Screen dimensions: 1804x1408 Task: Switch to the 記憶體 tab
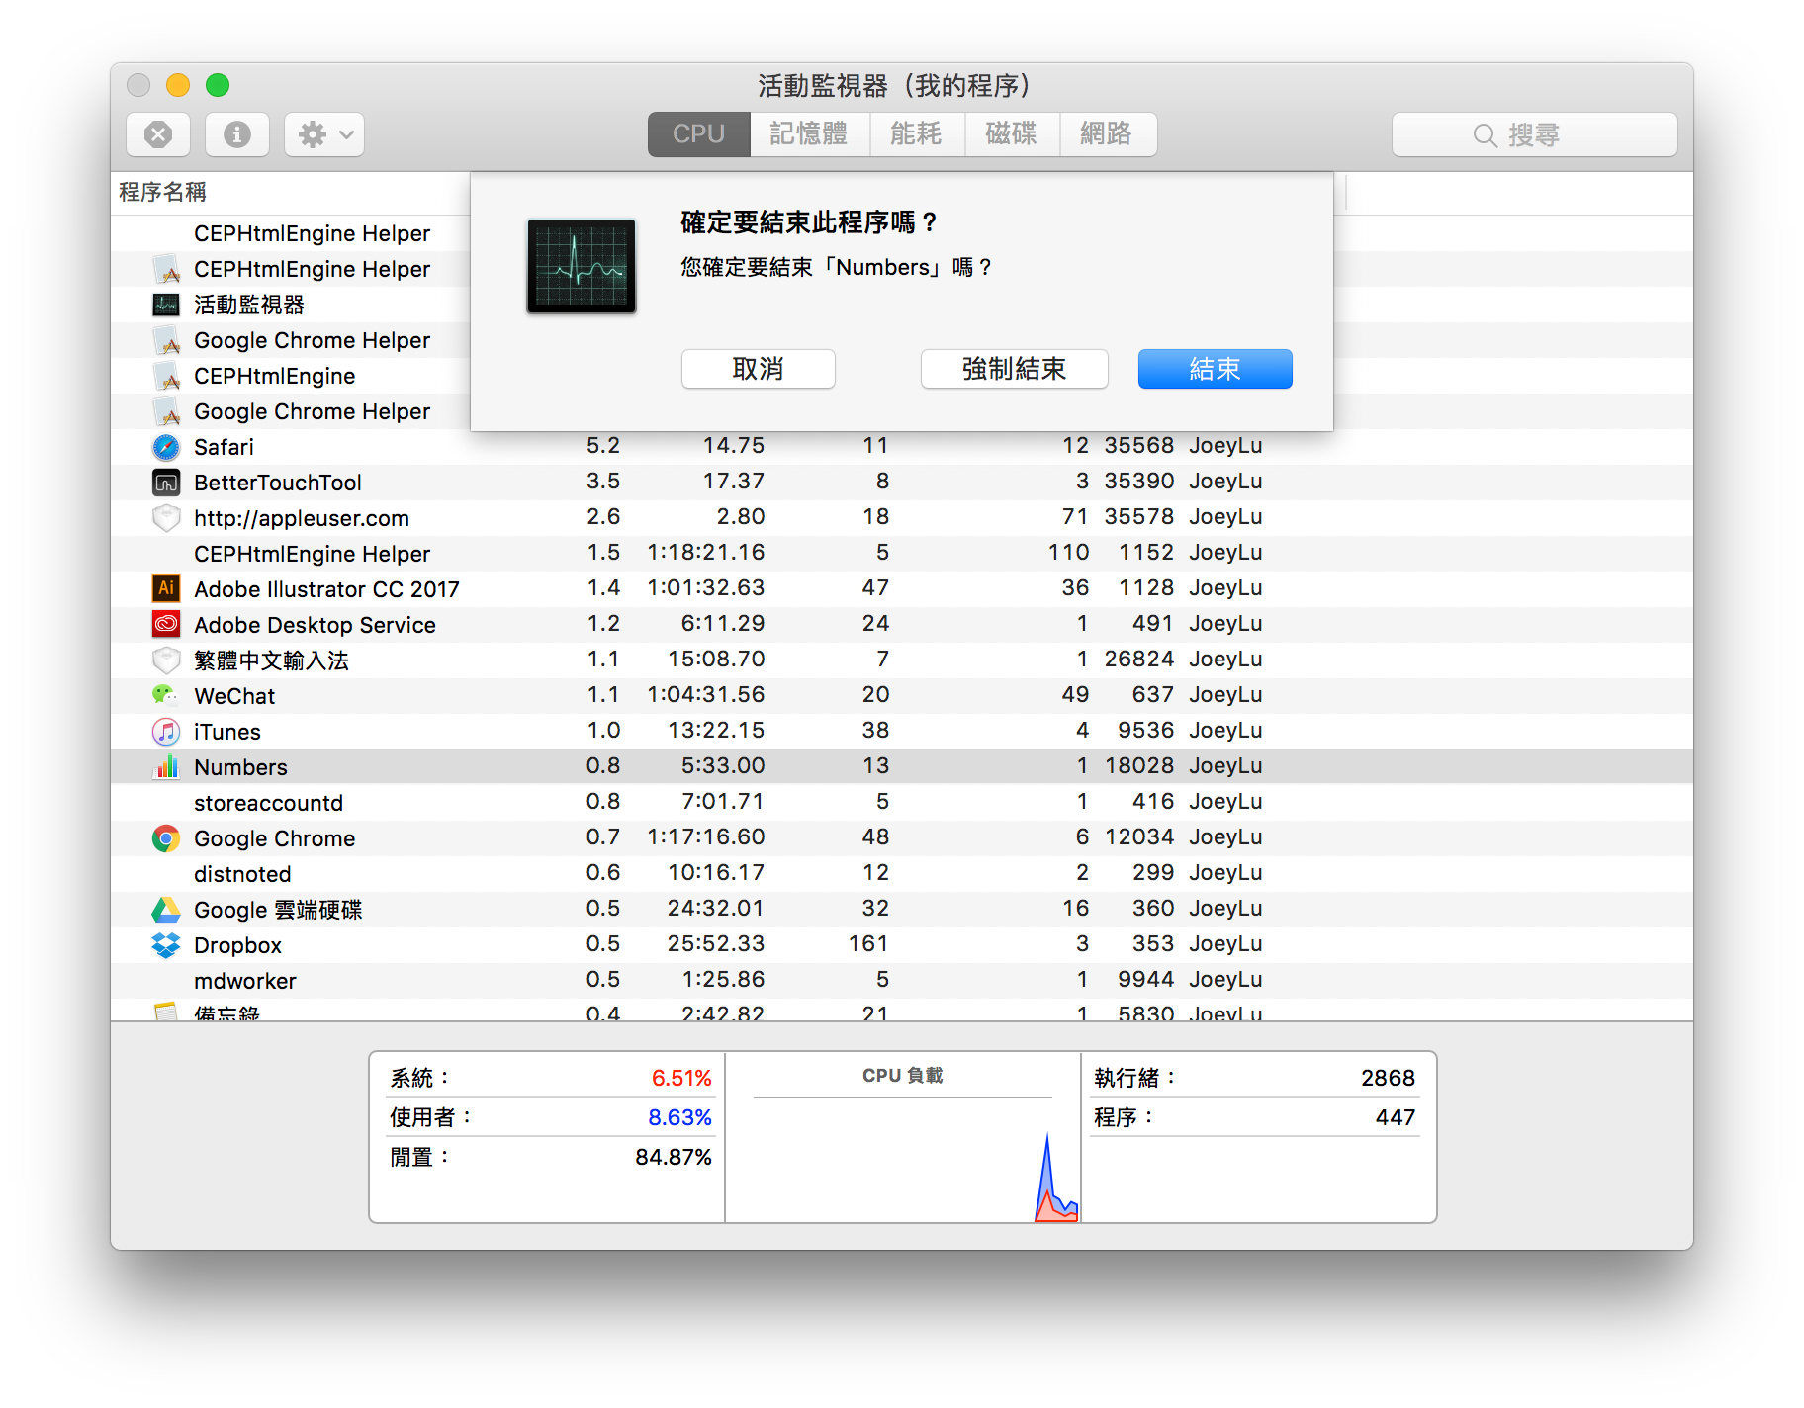coord(809,134)
